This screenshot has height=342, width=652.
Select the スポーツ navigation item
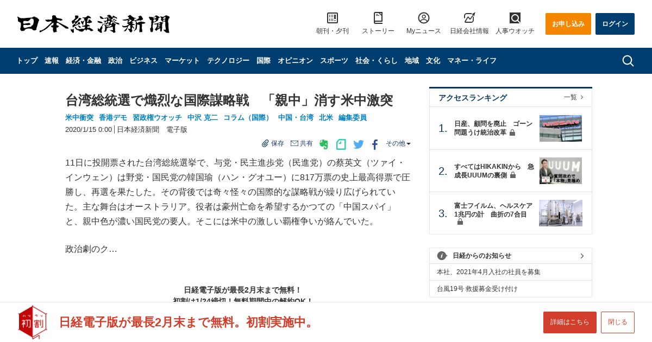(x=334, y=61)
